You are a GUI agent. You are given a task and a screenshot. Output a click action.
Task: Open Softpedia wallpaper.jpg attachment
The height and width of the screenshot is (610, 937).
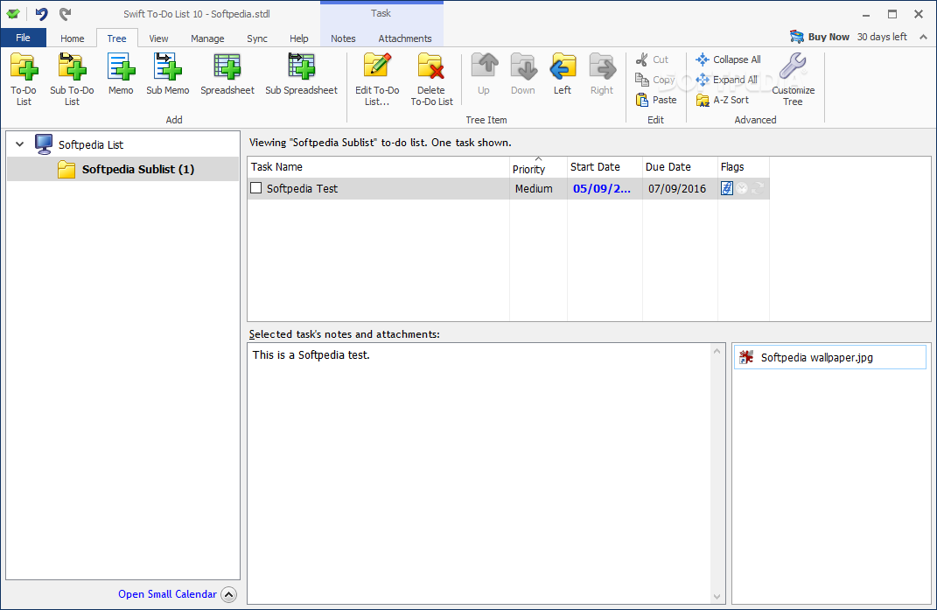coord(829,357)
